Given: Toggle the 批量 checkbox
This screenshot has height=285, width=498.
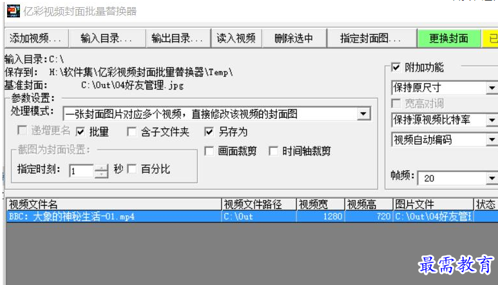Looking at the screenshot, I should tap(81, 132).
